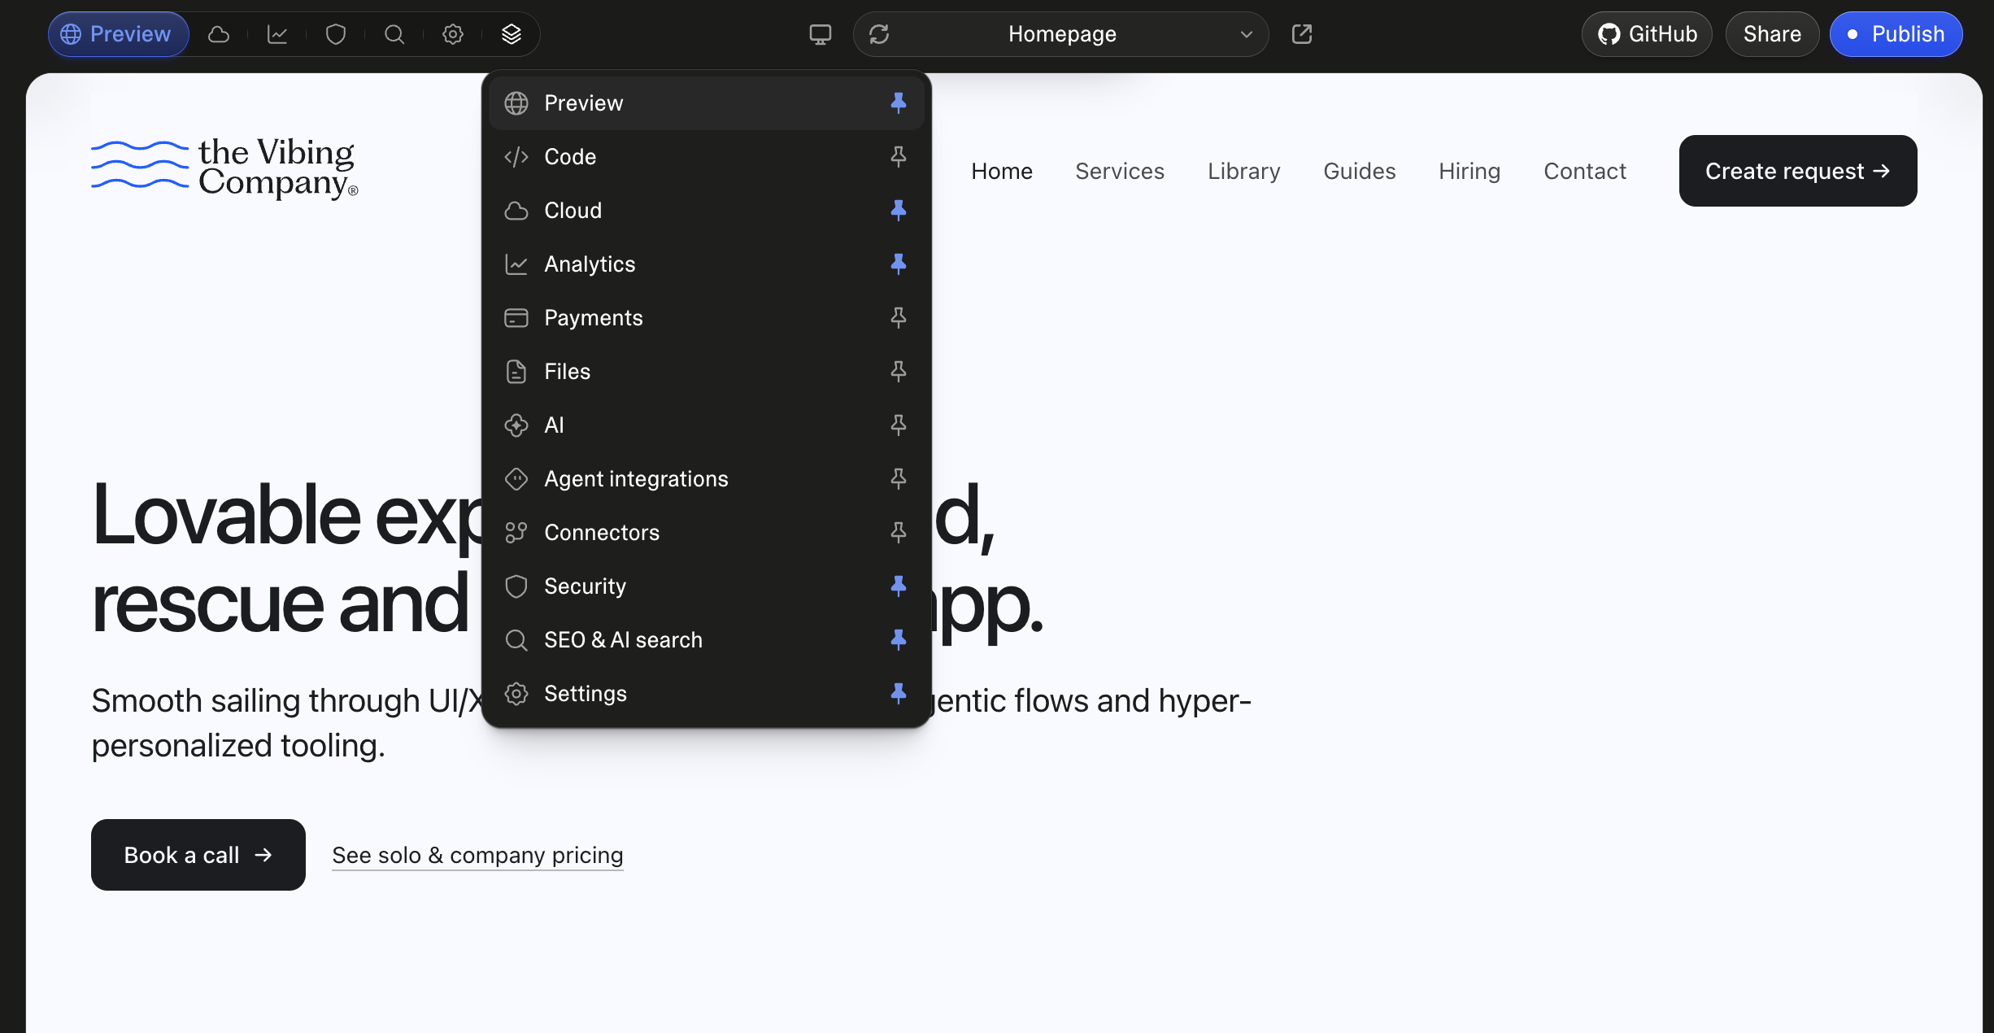
Task: Open Files from the menu
Action: (x=706, y=372)
